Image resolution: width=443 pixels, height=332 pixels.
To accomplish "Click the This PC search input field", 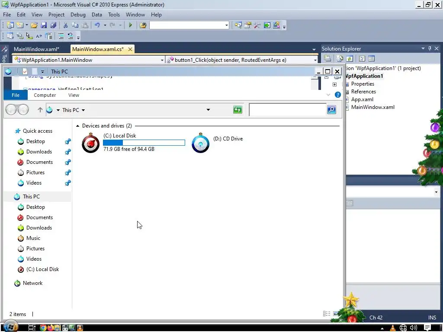I will [288, 109].
